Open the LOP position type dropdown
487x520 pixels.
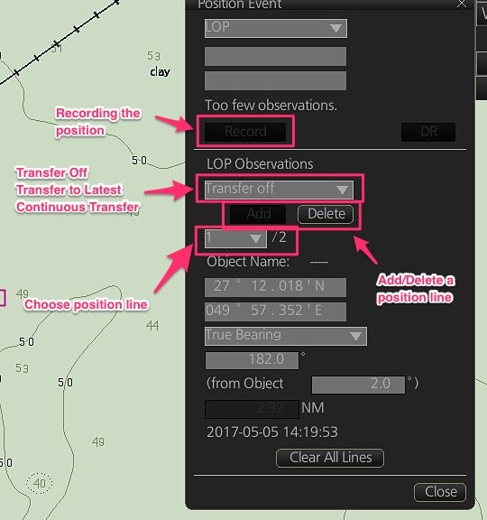pyautogui.click(x=276, y=28)
